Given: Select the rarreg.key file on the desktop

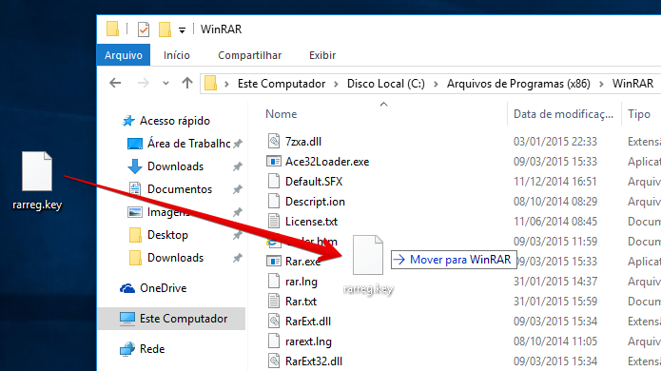Looking at the screenshot, I should pos(37,181).
